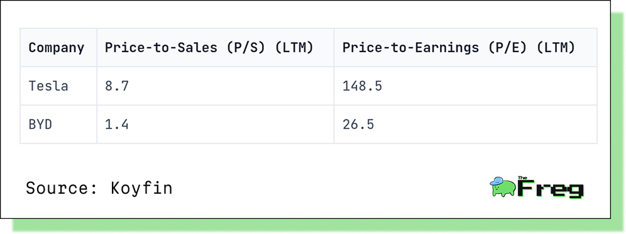Click the Source: Koyfin caption

[x=99, y=187]
